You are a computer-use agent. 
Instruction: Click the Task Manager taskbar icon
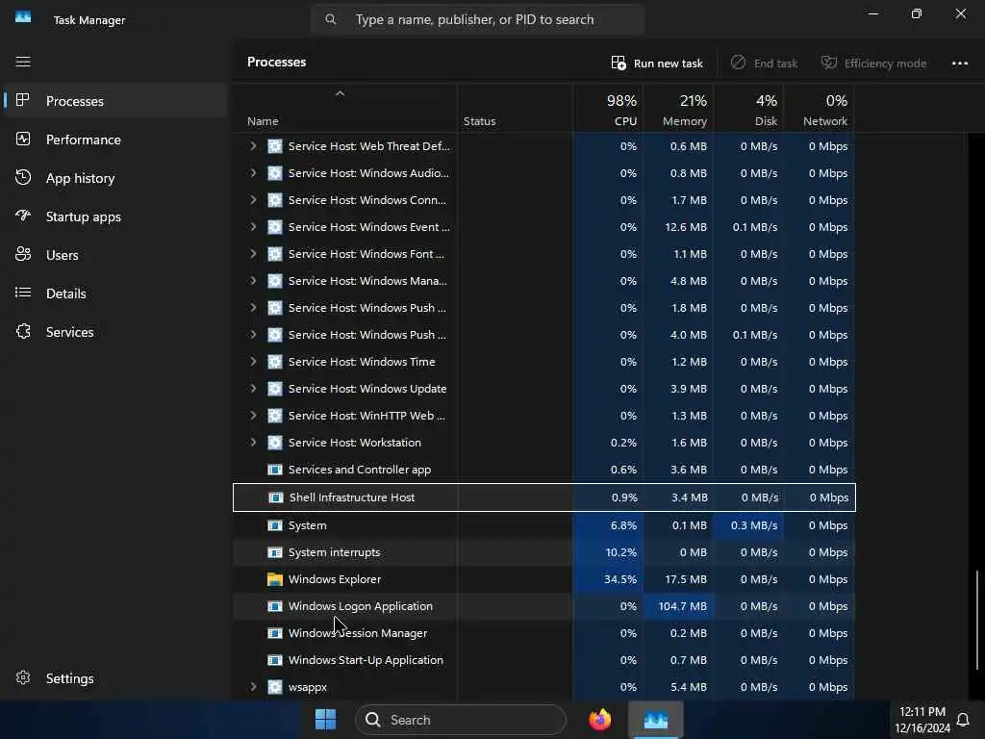pos(656,720)
